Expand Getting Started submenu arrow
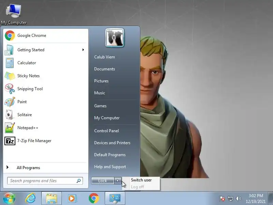The image size is (273, 205). pos(83,50)
